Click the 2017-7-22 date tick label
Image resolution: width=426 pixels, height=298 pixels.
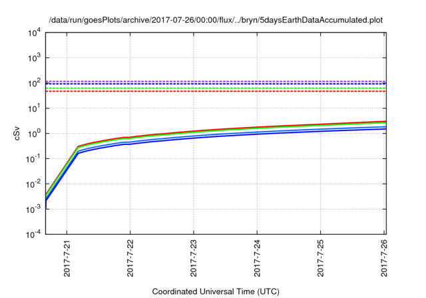(130, 258)
